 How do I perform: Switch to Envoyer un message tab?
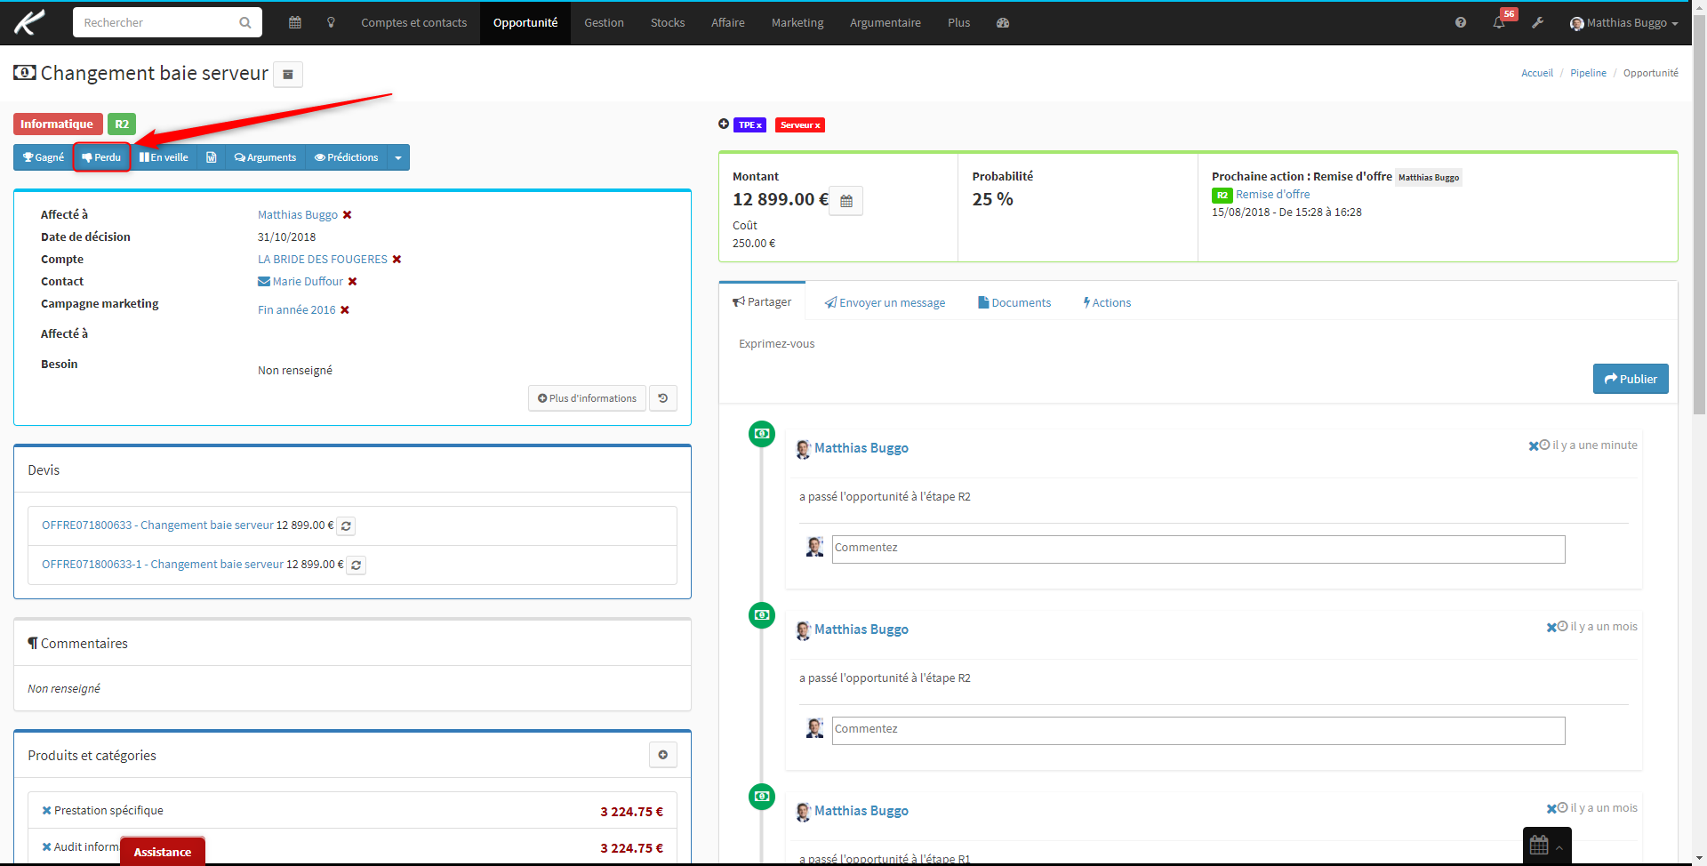click(885, 302)
